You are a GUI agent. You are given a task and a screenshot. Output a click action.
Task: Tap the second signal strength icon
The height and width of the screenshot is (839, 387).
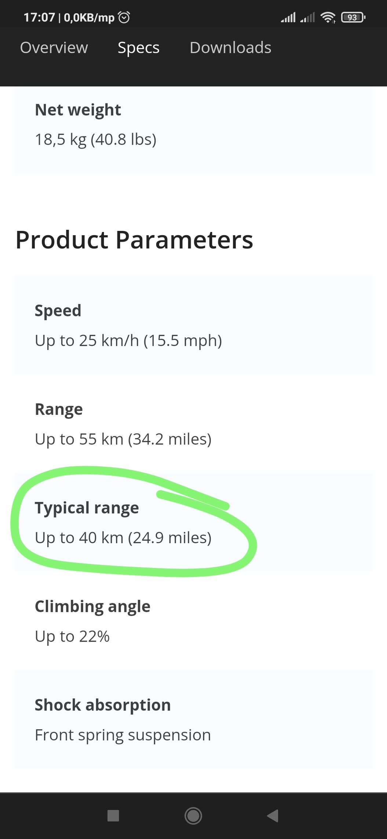(307, 17)
